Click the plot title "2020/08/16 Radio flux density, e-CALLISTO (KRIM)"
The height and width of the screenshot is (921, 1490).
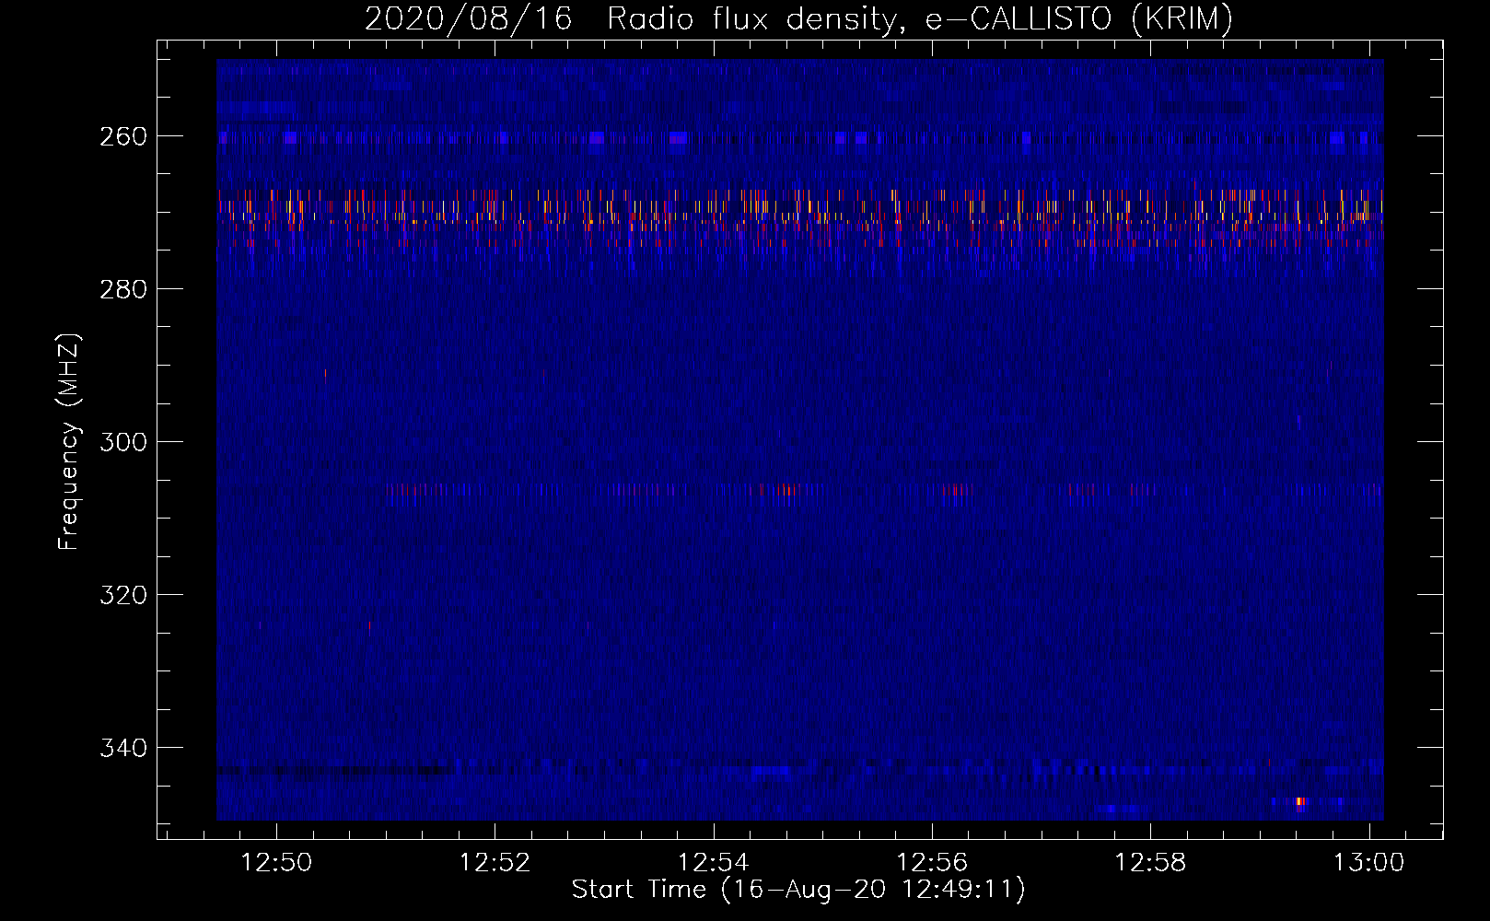(x=798, y=18)
